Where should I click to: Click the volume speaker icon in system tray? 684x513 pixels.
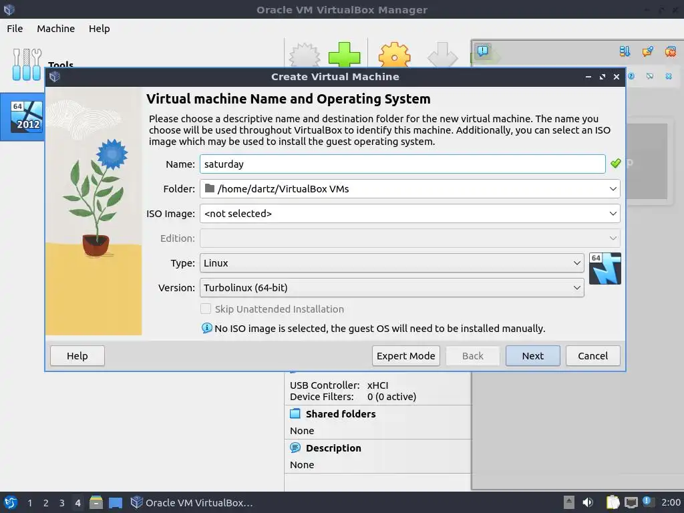point(588,502)
